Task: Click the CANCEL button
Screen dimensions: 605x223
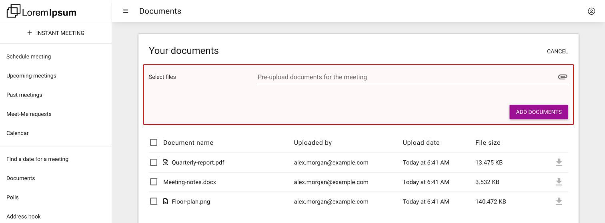Action: coord(557,51)
